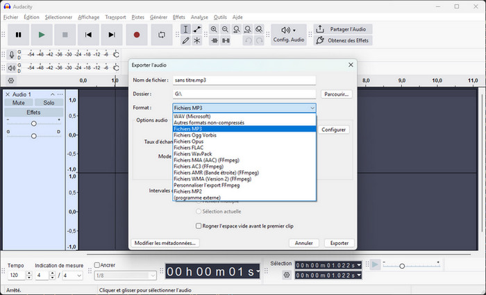This screenshot has width=486, height=295.
Task: Click the Annuler button
Action: 304,243
